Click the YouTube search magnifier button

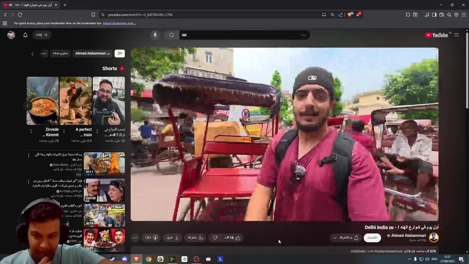(171, 35)
